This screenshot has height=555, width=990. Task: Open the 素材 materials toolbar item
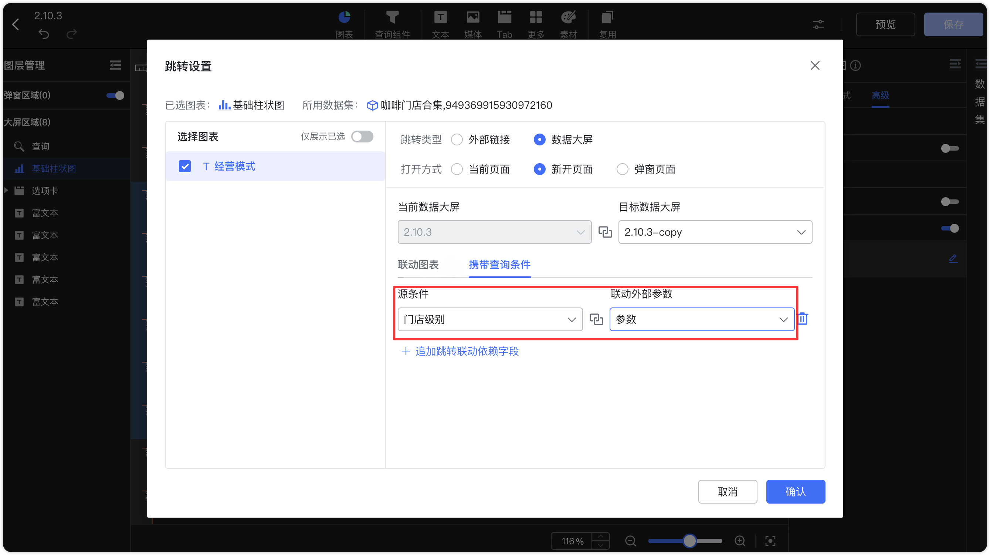coord(569,25)
